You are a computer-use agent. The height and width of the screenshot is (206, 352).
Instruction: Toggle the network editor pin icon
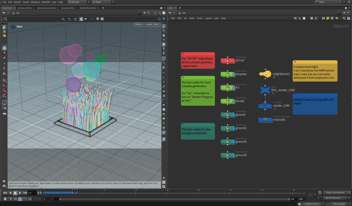[344, 13]
